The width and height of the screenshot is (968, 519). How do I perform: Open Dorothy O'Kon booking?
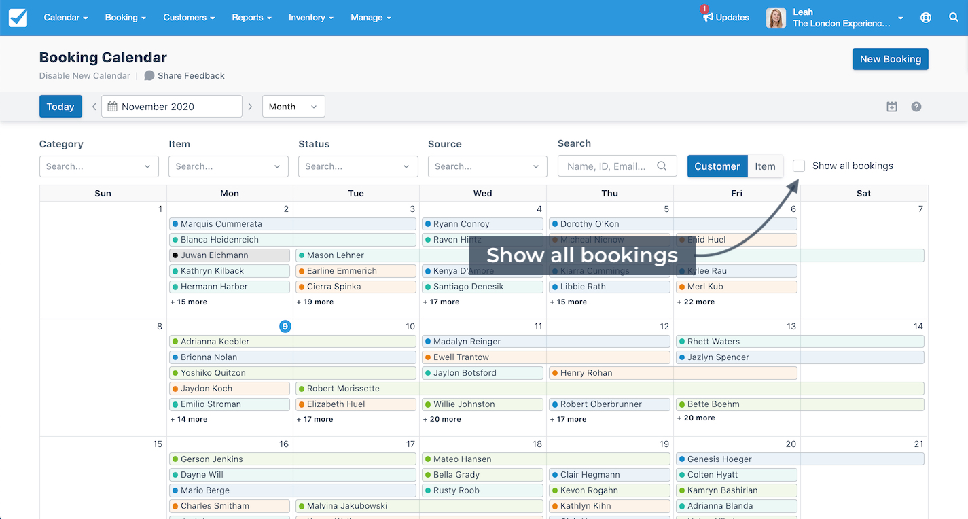coord(673,223)
